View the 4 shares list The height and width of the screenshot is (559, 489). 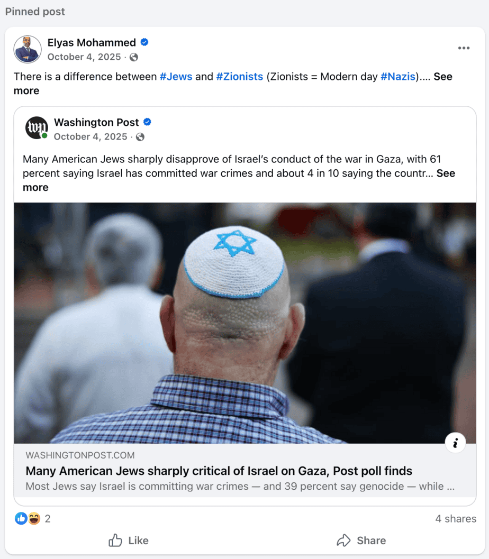[456, 519]
